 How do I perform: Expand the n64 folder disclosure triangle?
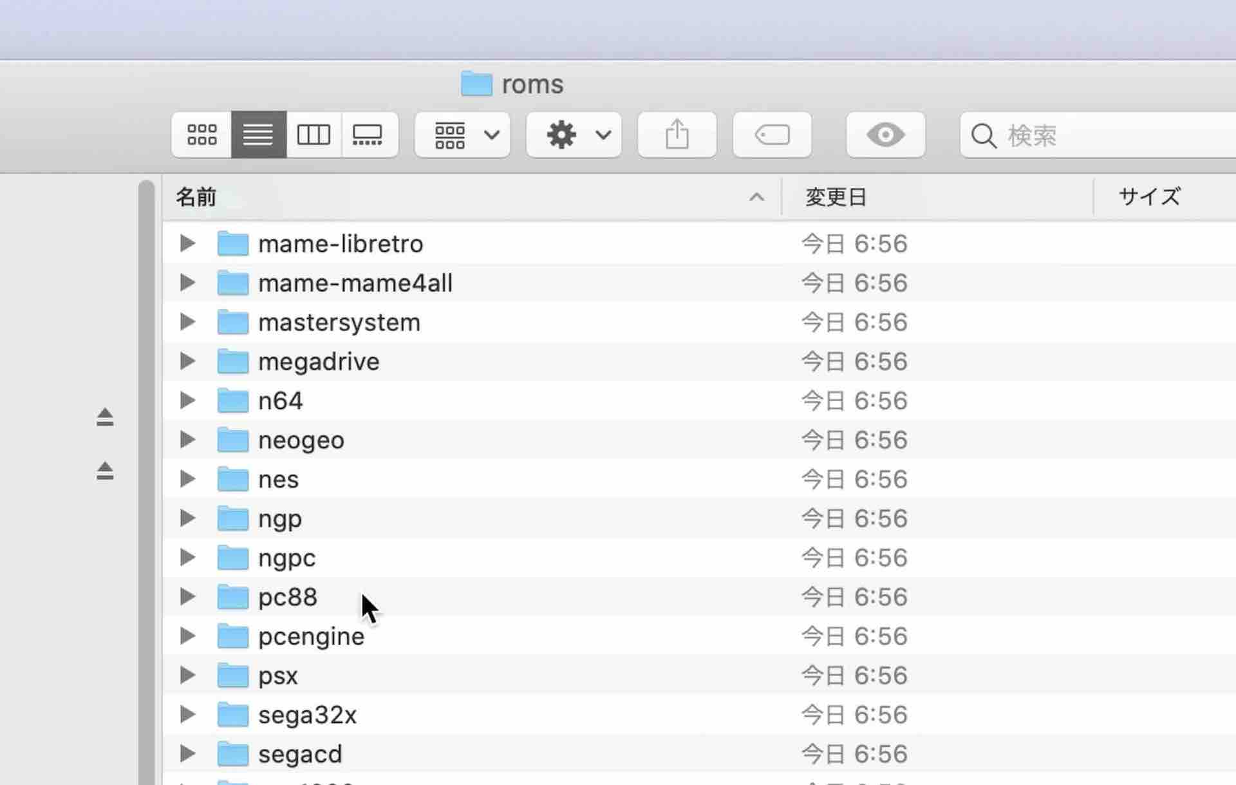coord(187,401)
